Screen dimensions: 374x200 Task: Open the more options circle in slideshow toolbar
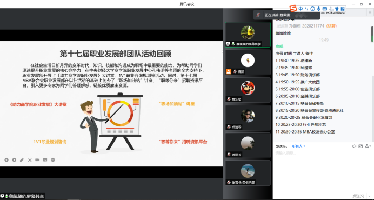pos(53,160)
